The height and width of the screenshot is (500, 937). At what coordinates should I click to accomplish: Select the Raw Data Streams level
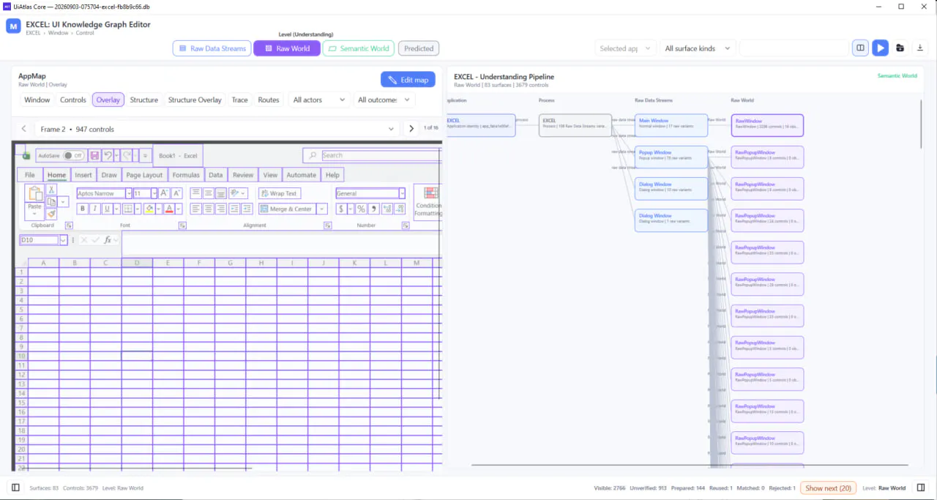(212, 48)
